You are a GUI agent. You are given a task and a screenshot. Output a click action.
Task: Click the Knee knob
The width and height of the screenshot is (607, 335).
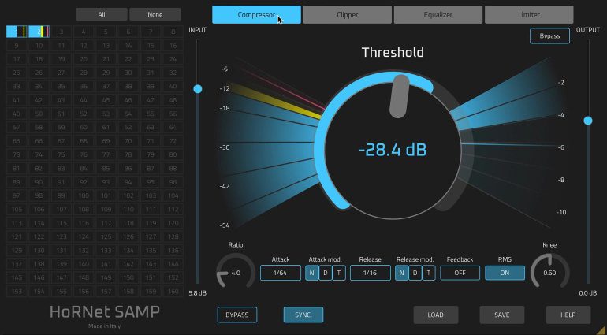549,273
